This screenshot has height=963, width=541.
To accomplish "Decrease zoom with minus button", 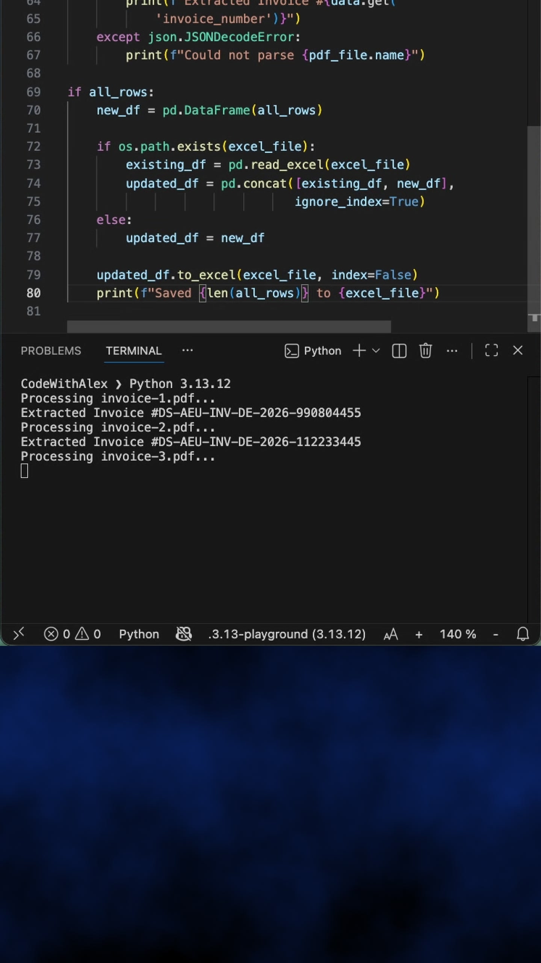I will coord(496,635).
